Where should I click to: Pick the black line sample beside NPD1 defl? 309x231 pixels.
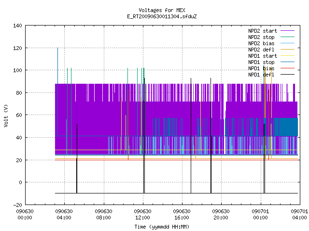(x=288, y=75)
